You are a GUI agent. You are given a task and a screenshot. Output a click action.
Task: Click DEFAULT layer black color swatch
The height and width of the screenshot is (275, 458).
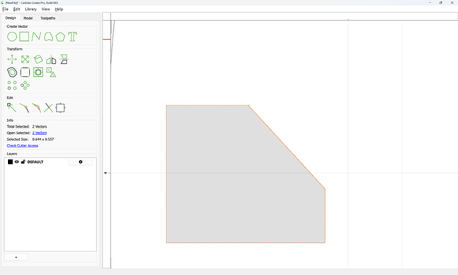pyautogui.click(x=10, y=162)
